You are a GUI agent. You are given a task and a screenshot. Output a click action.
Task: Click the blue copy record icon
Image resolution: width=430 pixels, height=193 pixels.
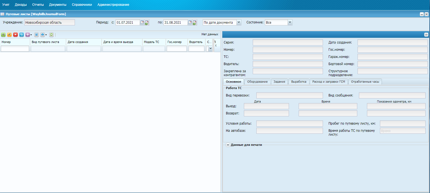(22, 35)
